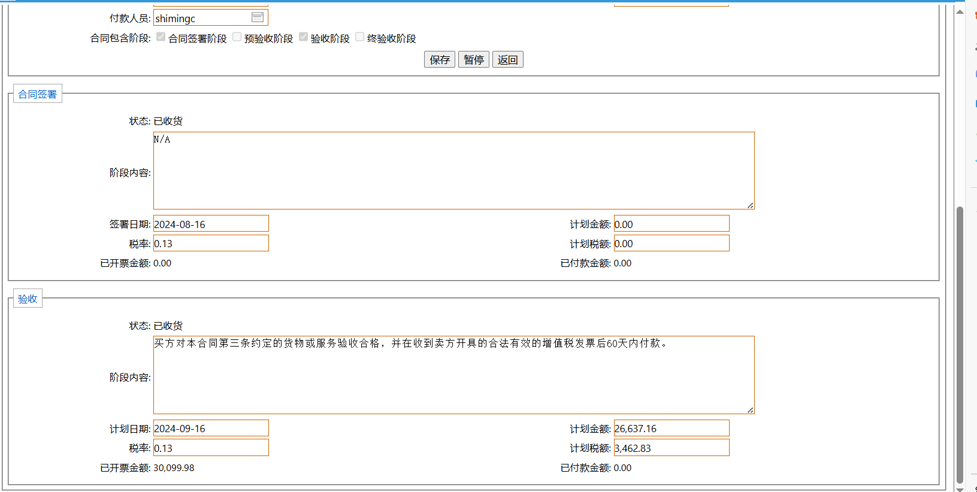Select the 合同包含阶段 label
977x492 pixels.
tap(120, 38)
